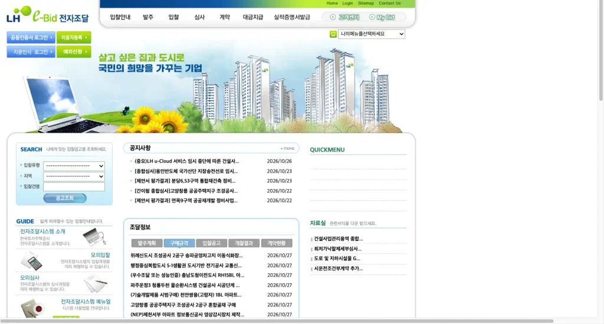Open notice (중요)LH u-Cloud 서비스 임시 중단
Viewport: 604px width, 324px height.
coord(187,161)
